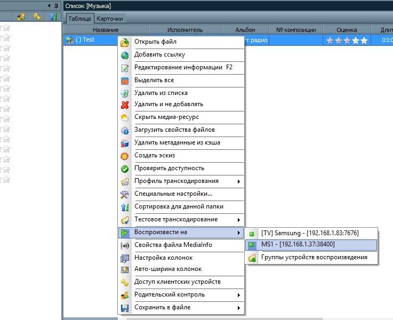Open Группы устройств воспроизведения entry
This screenshot has height=320, width=393.
tap(311, 258)
